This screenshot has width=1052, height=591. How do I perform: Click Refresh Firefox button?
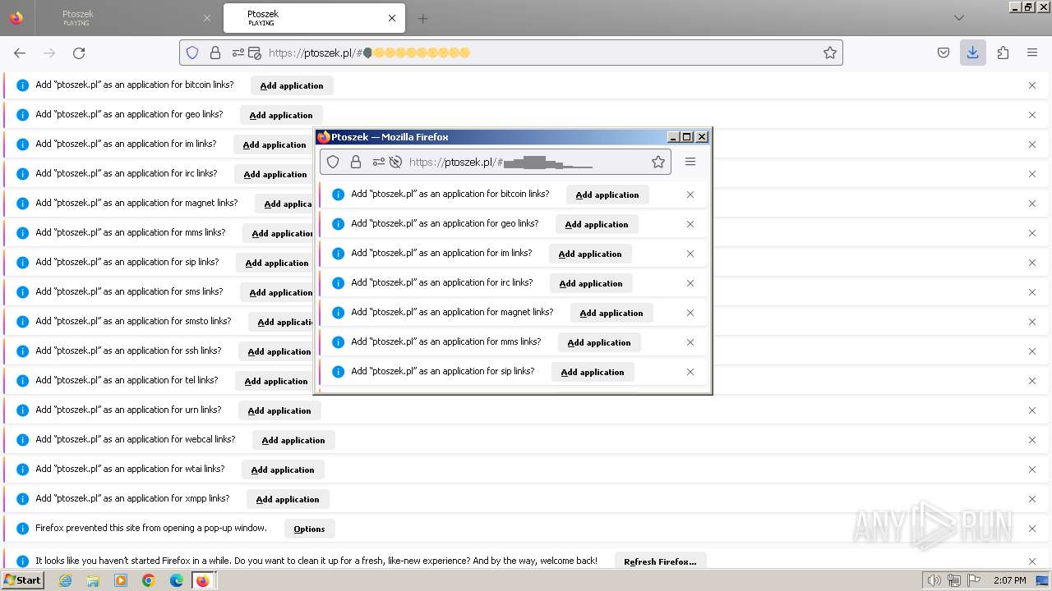(660, 561)
